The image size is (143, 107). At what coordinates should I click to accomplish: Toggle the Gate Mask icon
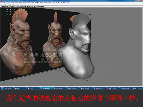click(16, 7)
